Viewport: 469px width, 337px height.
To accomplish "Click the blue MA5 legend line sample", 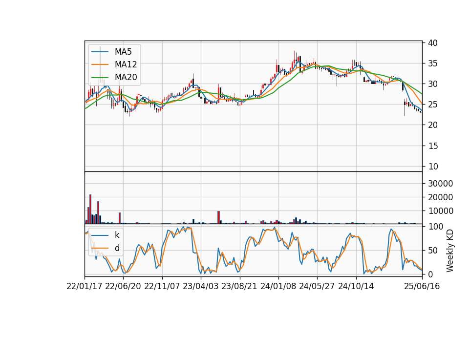I will point(100,52).
